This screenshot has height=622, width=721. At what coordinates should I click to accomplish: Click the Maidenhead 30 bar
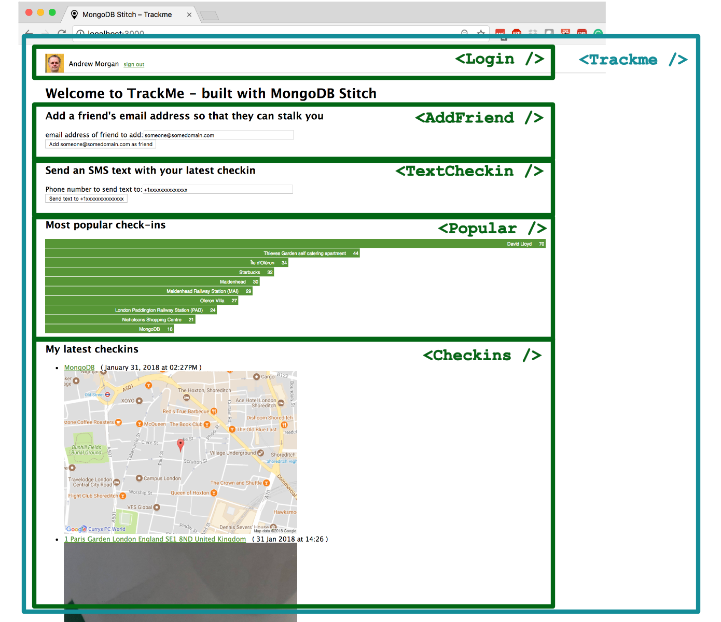[x=152, y=282]
